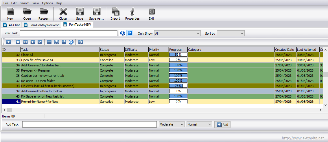This screenshot has height=142, width=328.
Task: Click the Save As toolbar button
Action: [x=96, y=14]
